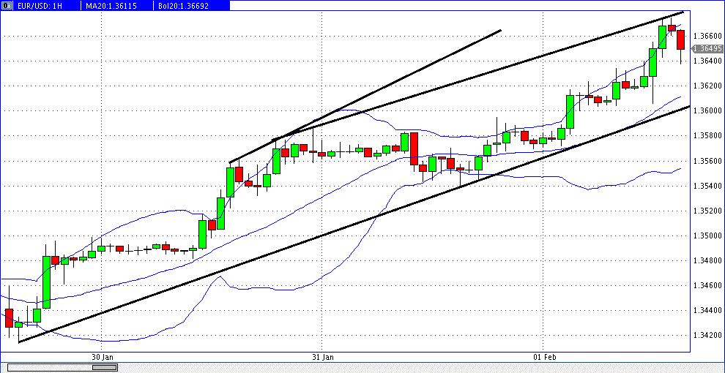Click the 1.35400 price axis label
725x373 pixels.
click(708, 186)
